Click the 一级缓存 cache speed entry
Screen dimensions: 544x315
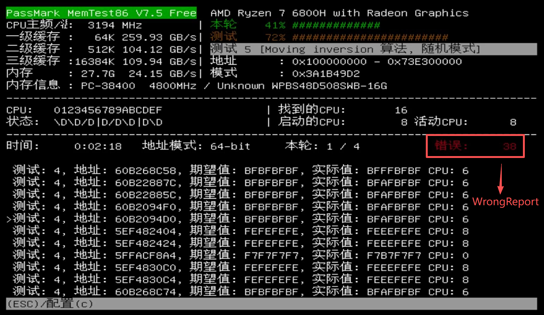point(96,37)
